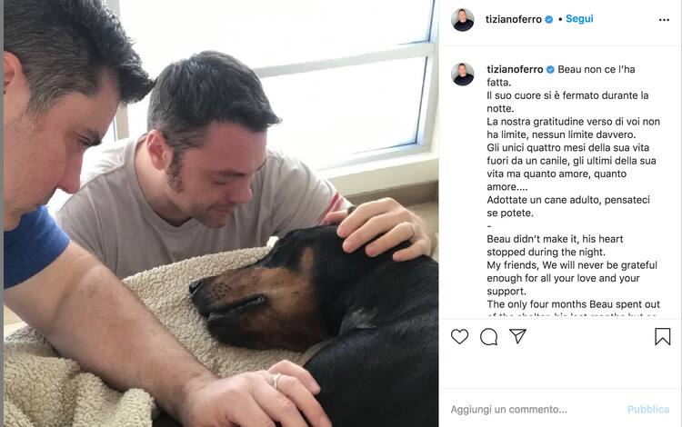Click the verified badge in the caption

pos(550,70)
